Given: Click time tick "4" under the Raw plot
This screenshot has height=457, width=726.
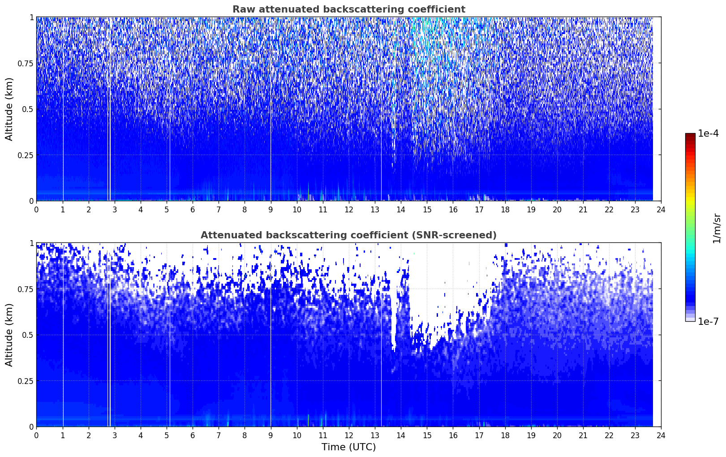Looking at the screenshot, I should pyautogui.click(x=141, y=209).
